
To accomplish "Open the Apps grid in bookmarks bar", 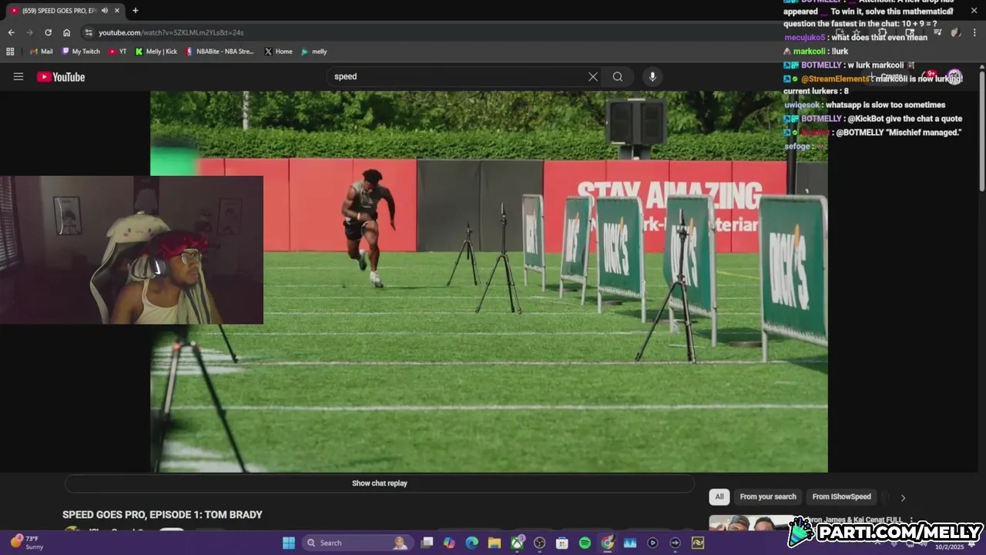I will pyautogui.click(x=10, y=52).
